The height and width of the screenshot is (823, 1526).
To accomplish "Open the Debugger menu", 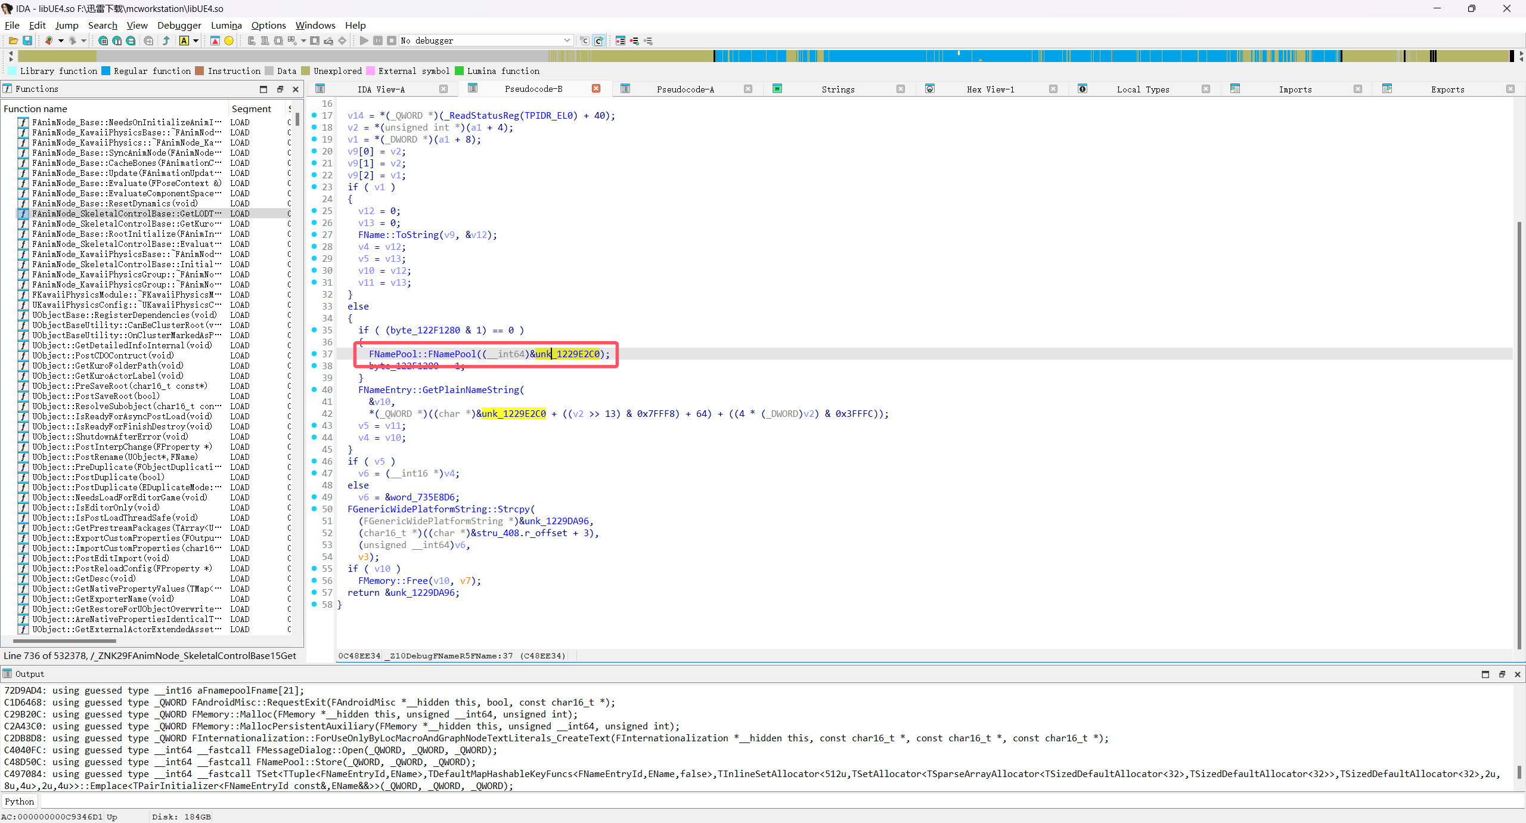I will pyautogui.click(x=179, y=25).
